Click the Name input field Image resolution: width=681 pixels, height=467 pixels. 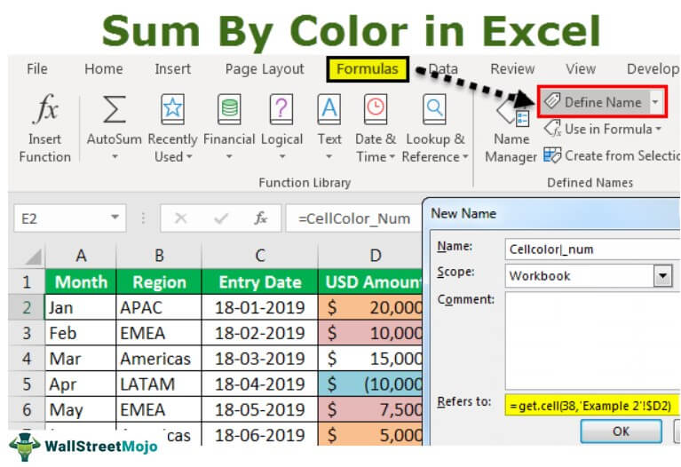coord(587,249)
